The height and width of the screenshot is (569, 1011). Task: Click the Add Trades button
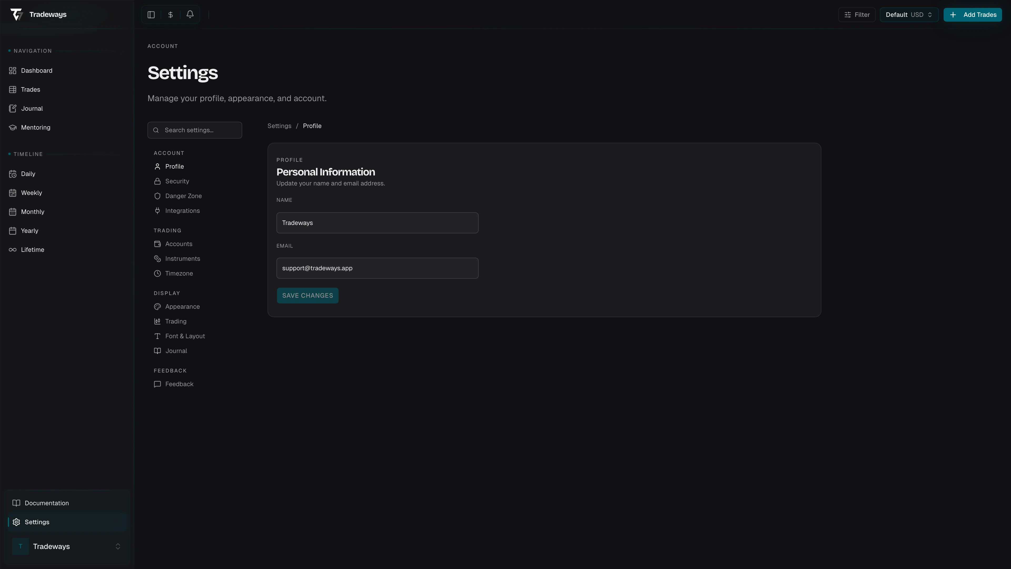pyautogui.click(x=973, y=14)
